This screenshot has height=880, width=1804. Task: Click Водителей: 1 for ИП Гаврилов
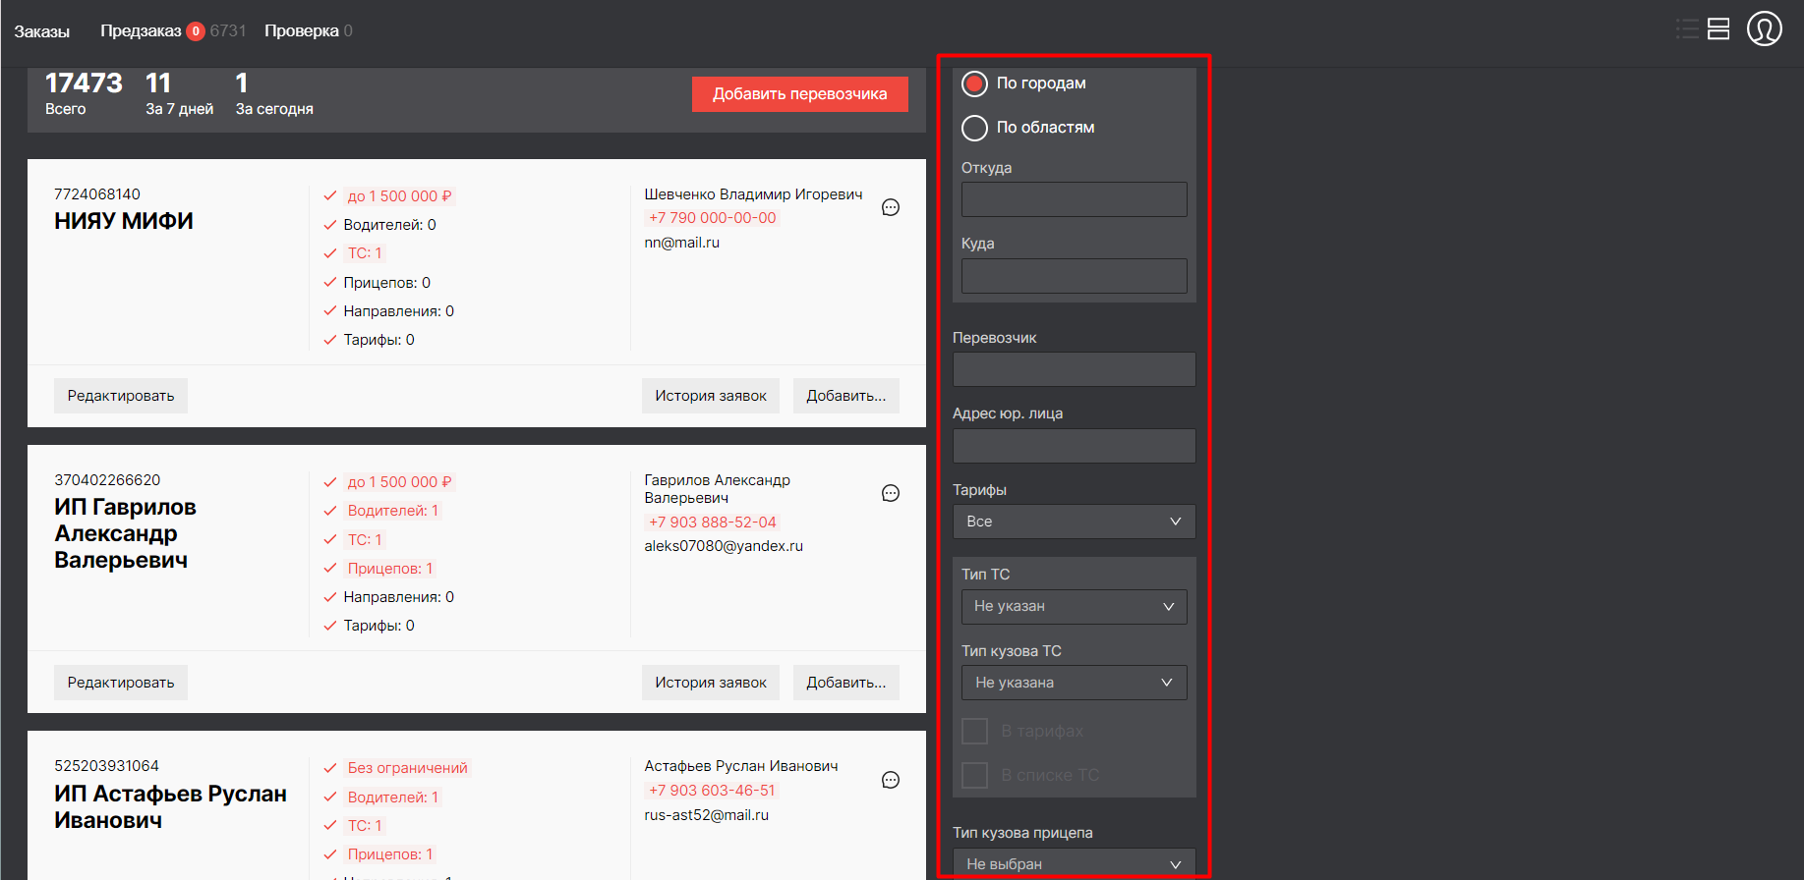[392, 511]
